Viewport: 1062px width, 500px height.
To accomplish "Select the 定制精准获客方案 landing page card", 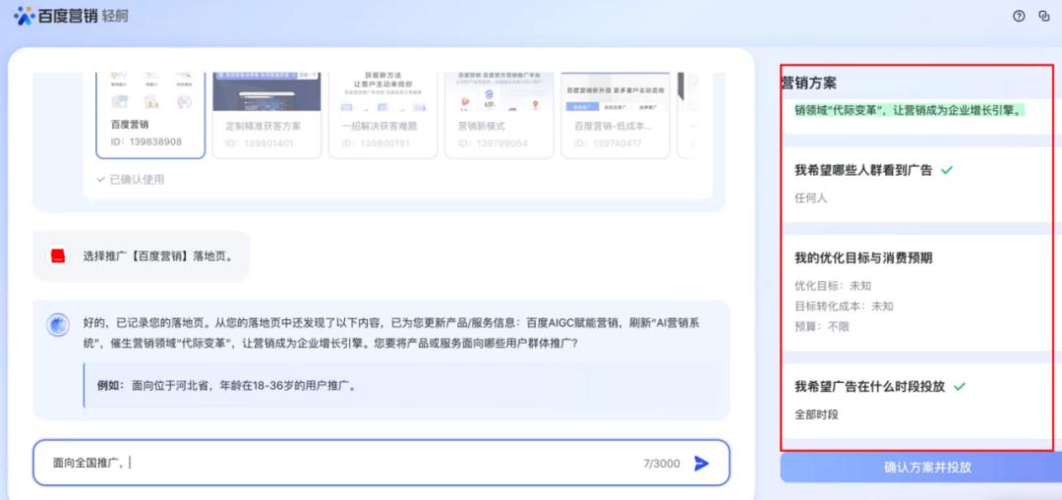I will [x=266, y=114].
